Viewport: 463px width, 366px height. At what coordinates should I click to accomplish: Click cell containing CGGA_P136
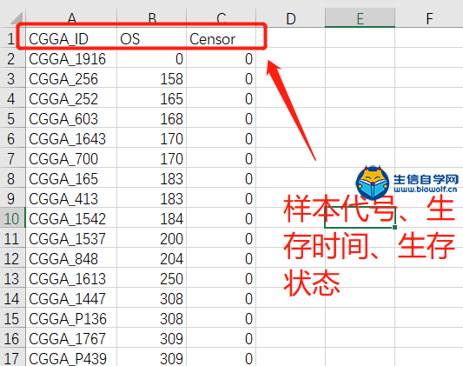tap(71, 318)
